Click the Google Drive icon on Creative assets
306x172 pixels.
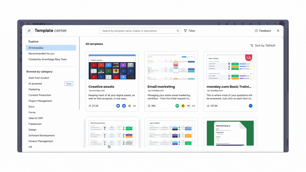point(130,106)
